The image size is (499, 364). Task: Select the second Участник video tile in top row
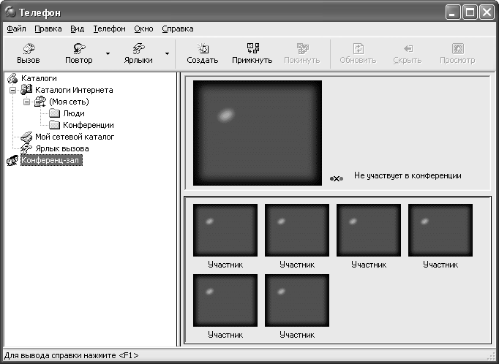[297, 230]
